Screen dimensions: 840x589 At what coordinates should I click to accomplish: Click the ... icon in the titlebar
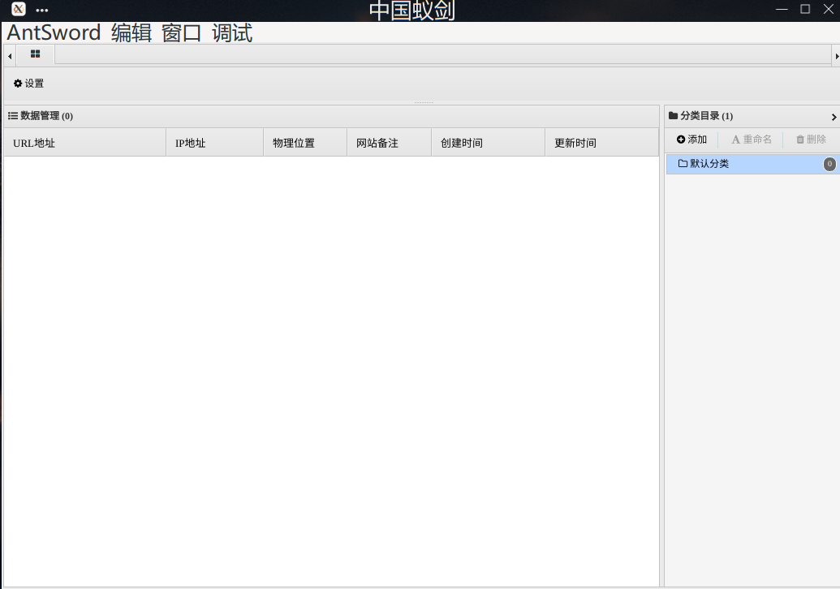pos(41,9)
